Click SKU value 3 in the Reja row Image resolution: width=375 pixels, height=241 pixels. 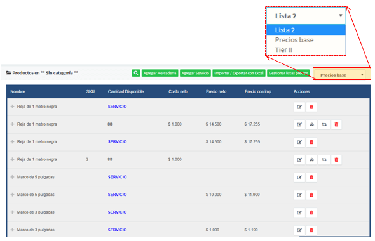(x=87, y=159)
